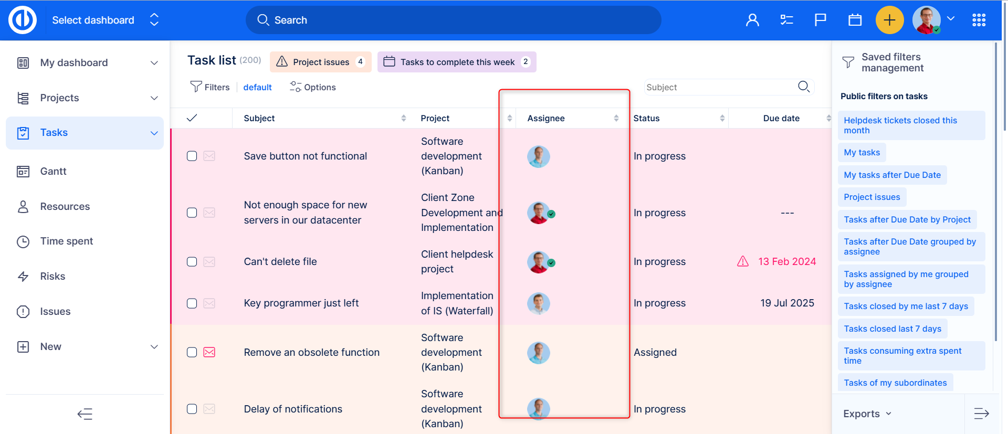Open the calendar icon in top bar
1008x434 pixels.
tap(855, 20)
